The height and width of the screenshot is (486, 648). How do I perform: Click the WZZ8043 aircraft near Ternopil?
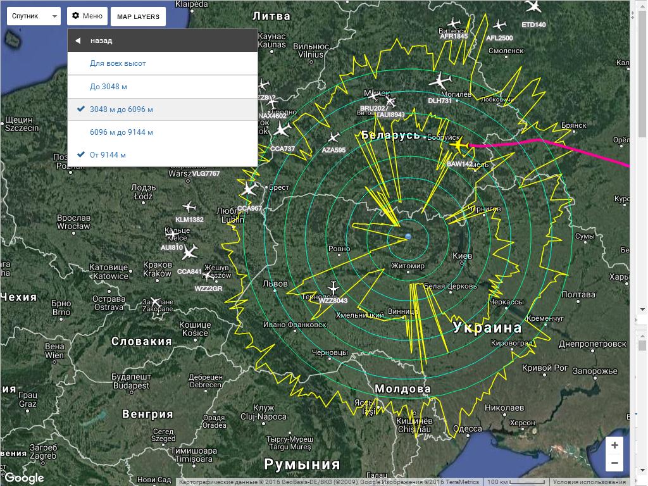(x=333, y=288)
